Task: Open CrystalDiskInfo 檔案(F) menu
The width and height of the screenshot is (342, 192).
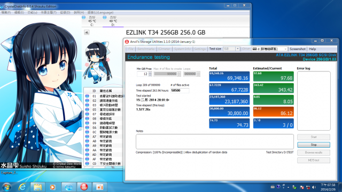Action: tap(6, 12)
